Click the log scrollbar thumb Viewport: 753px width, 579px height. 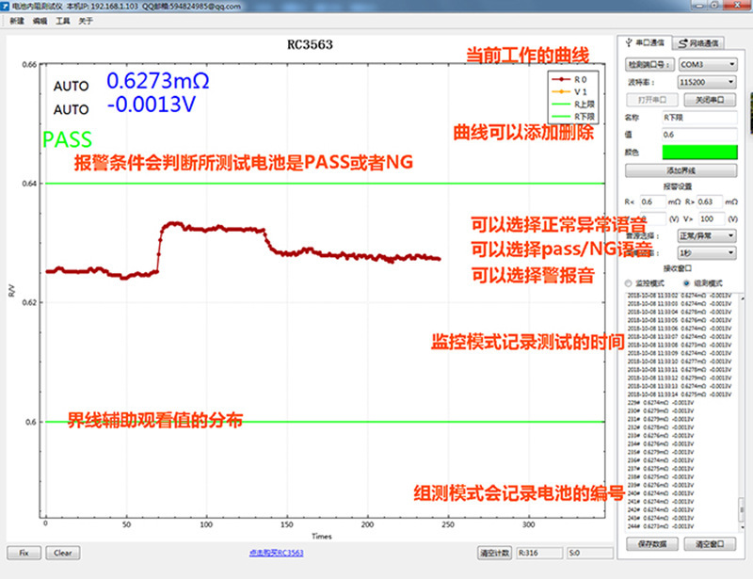point(742,509)
